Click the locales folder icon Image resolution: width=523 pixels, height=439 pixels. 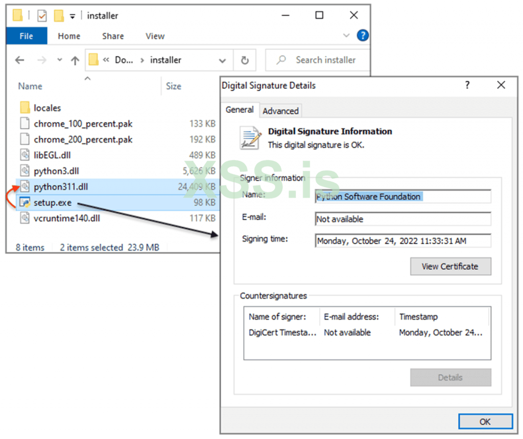pos(25,108)
